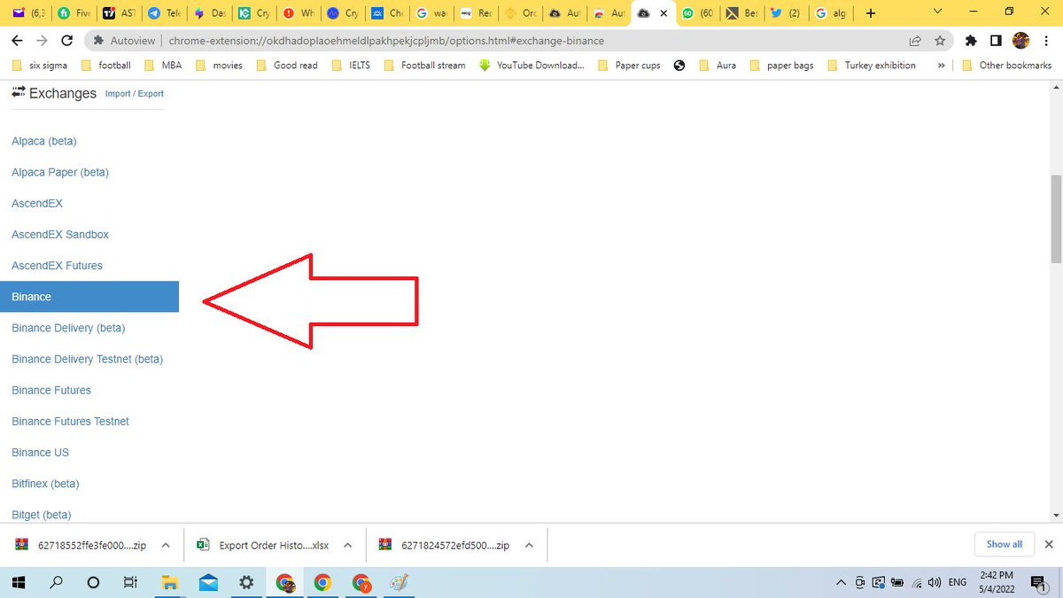Screen dimensions: 1063x598
Task: Select Alpaca Paper (beta) exchange
Action: pyautogui.click(x=60, y=172)
